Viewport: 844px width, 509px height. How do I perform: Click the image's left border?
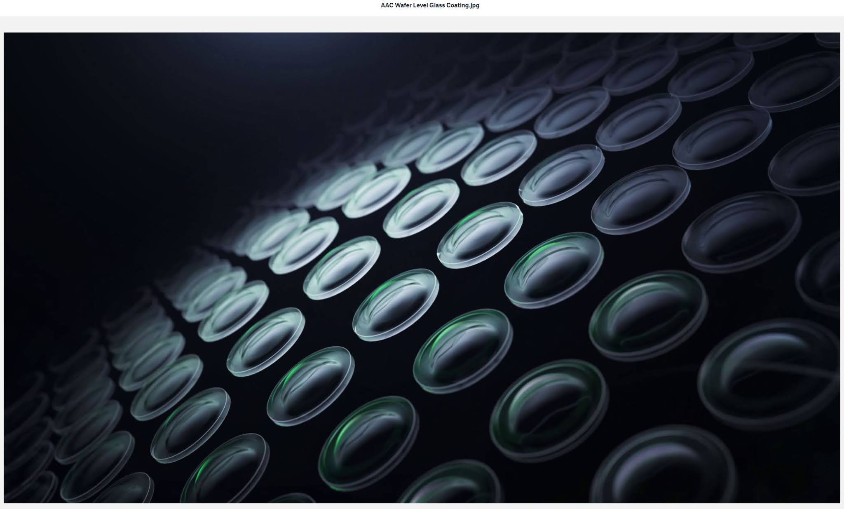point(5,268)
